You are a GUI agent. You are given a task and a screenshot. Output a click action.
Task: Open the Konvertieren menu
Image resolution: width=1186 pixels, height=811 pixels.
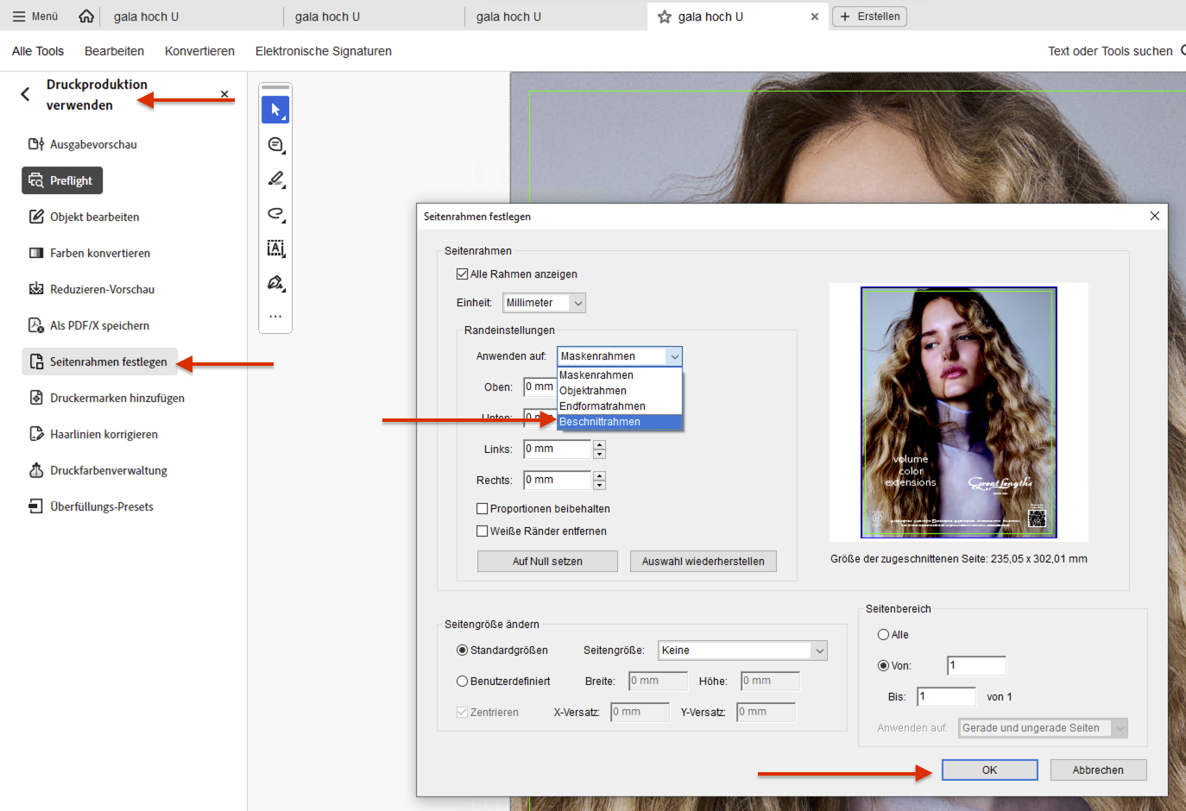(x=199, y=51)
